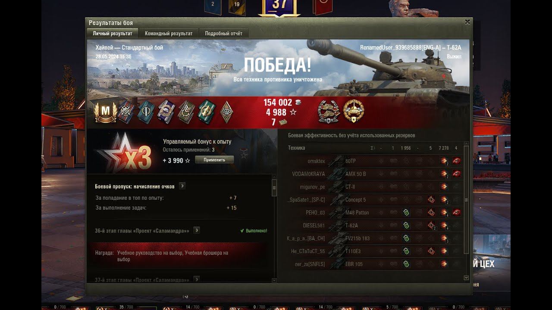Sort vehicles by Техника column header
Viewport: 552px width, 310px height.
296,148
